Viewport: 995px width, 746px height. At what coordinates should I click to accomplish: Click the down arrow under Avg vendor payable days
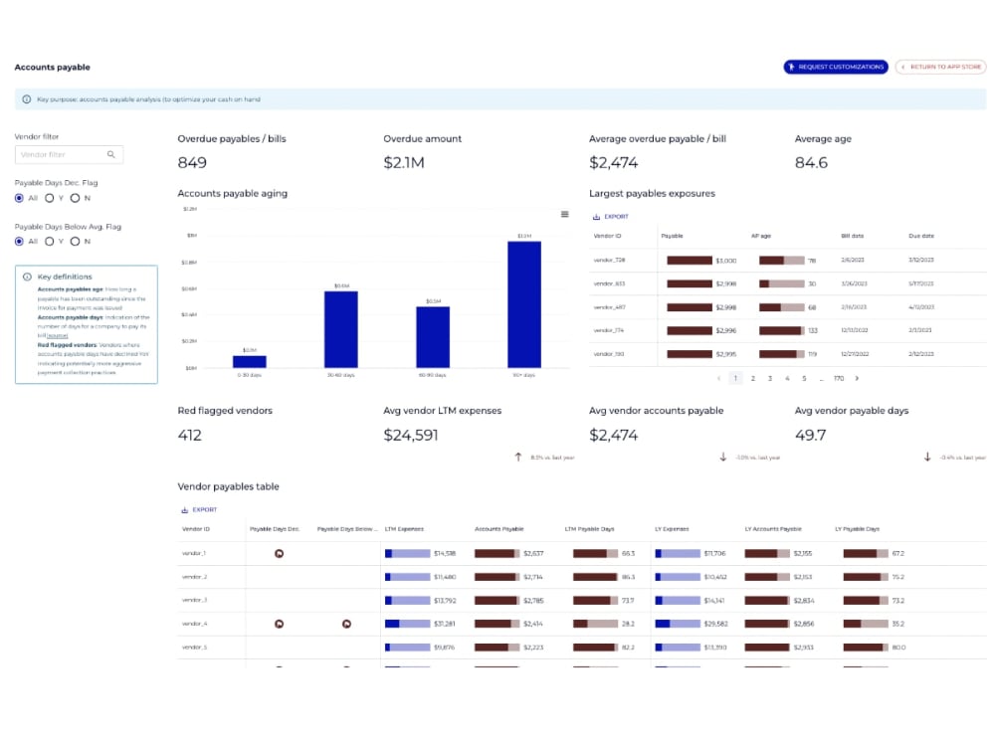pos(925,457)
